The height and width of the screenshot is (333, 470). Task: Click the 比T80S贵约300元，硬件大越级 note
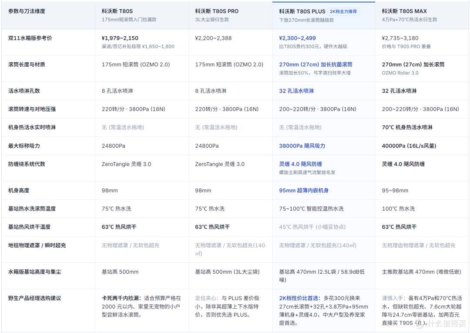313,47
